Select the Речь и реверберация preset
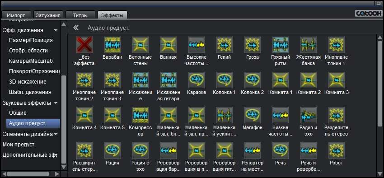This screenshot has height=178, width=384. click(308, 150)
